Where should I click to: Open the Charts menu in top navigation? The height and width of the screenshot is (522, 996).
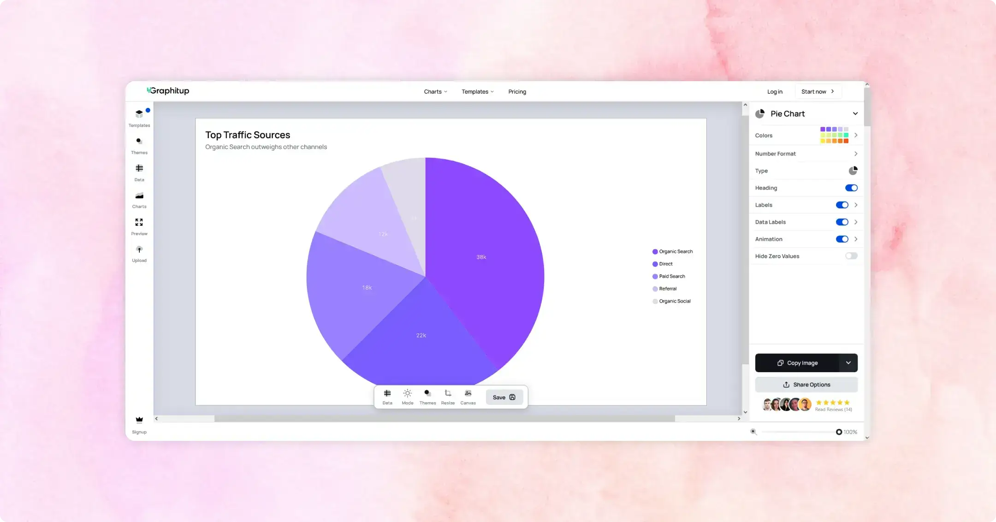[x=435, y=92]
